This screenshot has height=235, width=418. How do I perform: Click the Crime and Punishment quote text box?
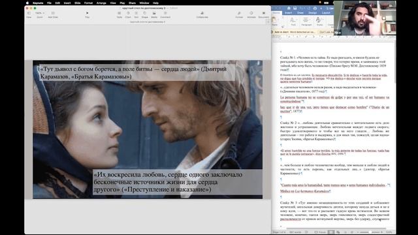tap(177, 182)
